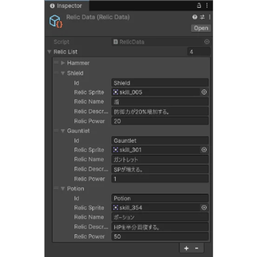Screen dimensions: 257x257
Task: Remove a relic with the minus button
Action: (x=197, y=248)
